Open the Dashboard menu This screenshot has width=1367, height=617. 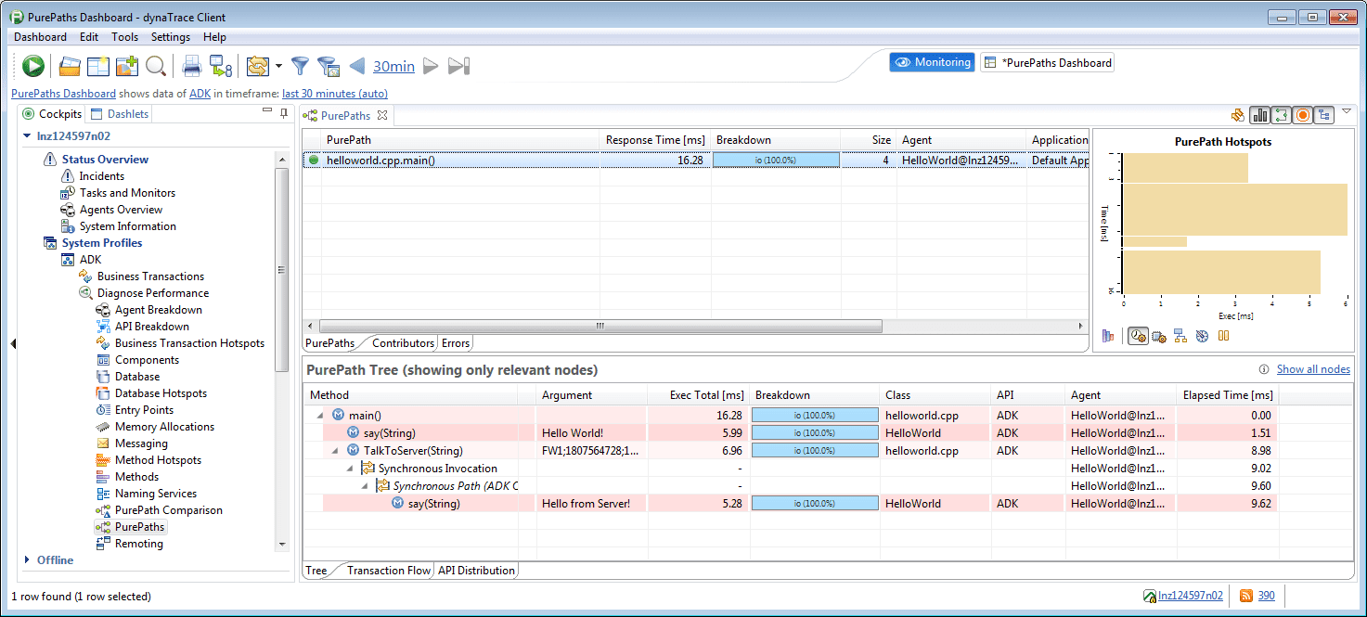pyautogui.click(x=40, y=37)
